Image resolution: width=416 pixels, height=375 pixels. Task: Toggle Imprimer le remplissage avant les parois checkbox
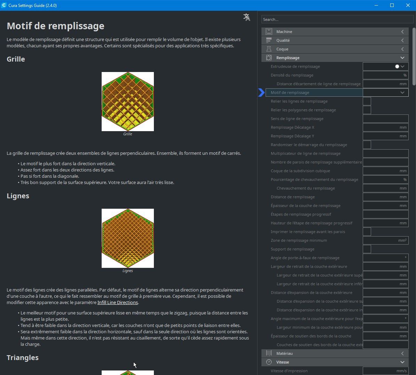(x=367, y=232)
